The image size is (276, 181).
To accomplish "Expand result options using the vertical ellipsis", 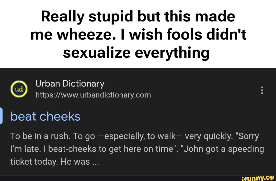I will [x=262, y=90].
